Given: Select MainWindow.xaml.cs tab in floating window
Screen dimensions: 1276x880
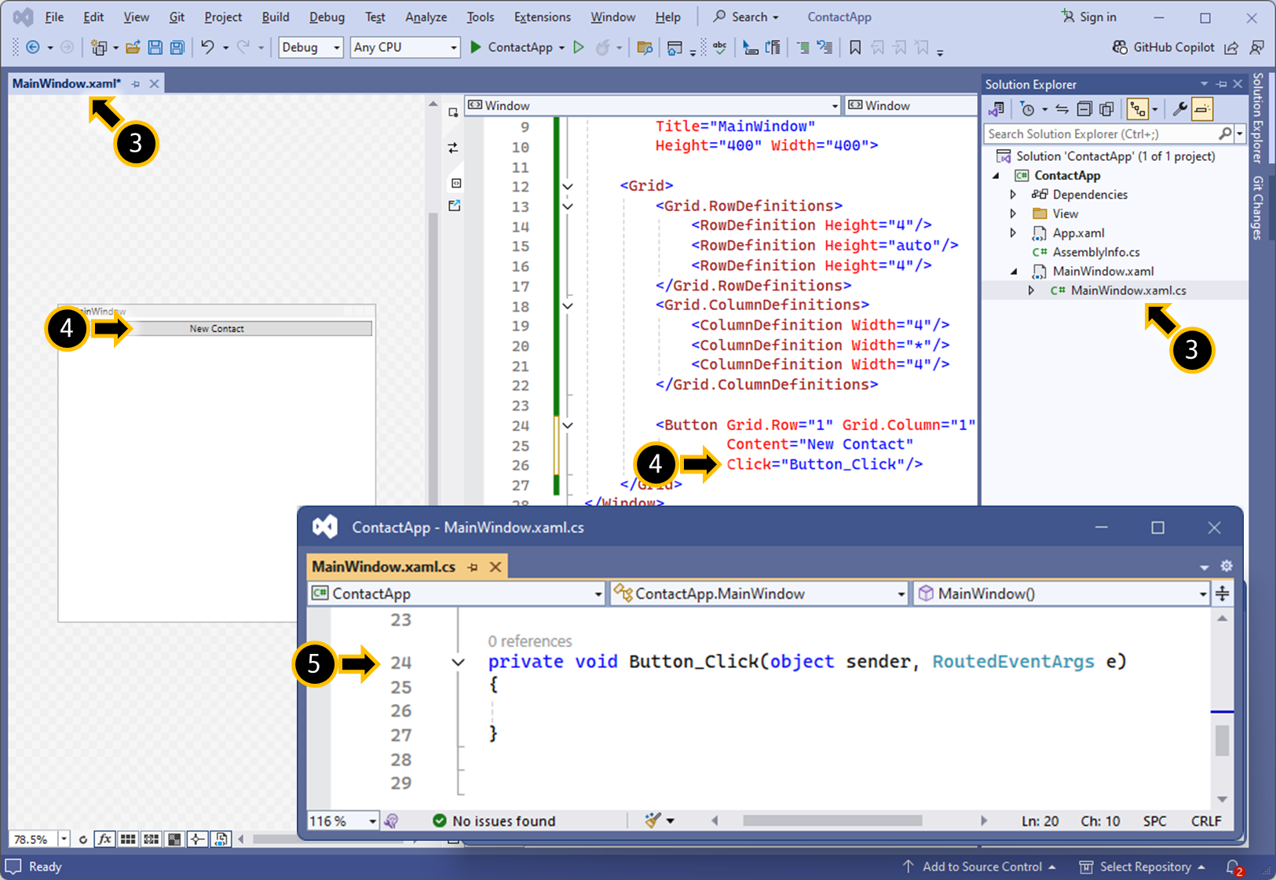Looking at the screenshot, I should point(383,567).
